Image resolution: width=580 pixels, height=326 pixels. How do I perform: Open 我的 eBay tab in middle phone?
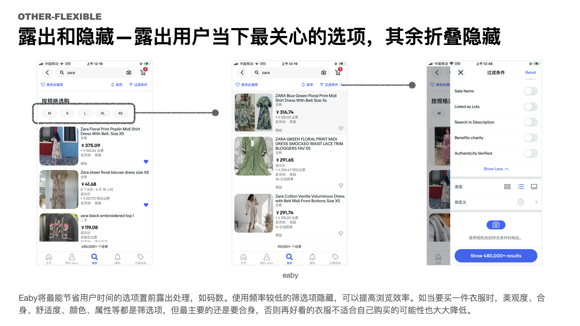click(266, 259)
